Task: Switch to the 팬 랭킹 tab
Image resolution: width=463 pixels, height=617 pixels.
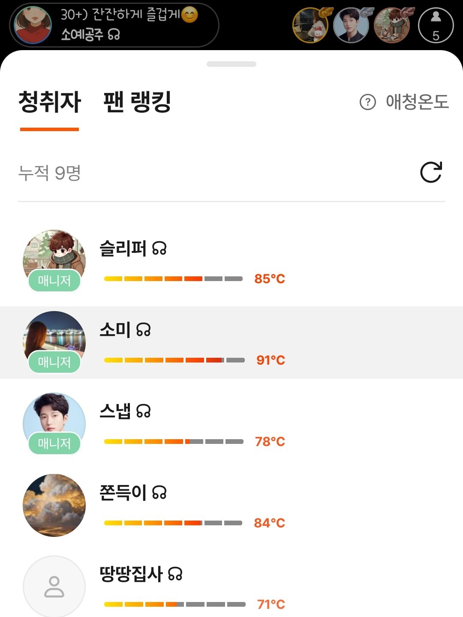Action: [x=137, y=102]
